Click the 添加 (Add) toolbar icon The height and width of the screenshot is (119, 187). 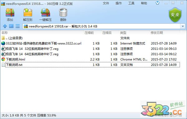[x=10, y=12]
